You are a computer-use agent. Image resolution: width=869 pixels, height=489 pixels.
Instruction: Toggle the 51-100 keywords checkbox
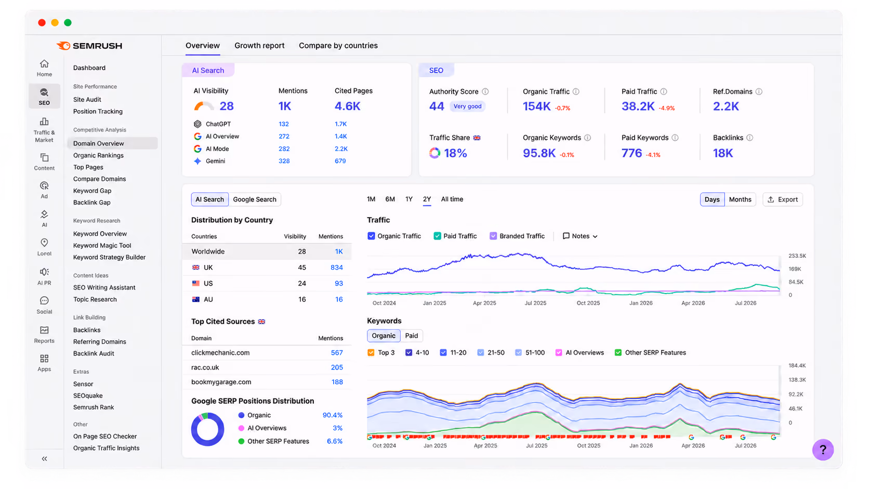(x=518, y=352)
